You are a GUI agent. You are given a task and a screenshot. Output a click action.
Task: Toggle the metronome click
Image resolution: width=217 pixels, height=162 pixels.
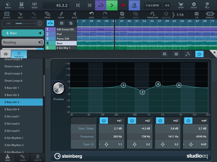pyautogui.click(x=134, y=5)
